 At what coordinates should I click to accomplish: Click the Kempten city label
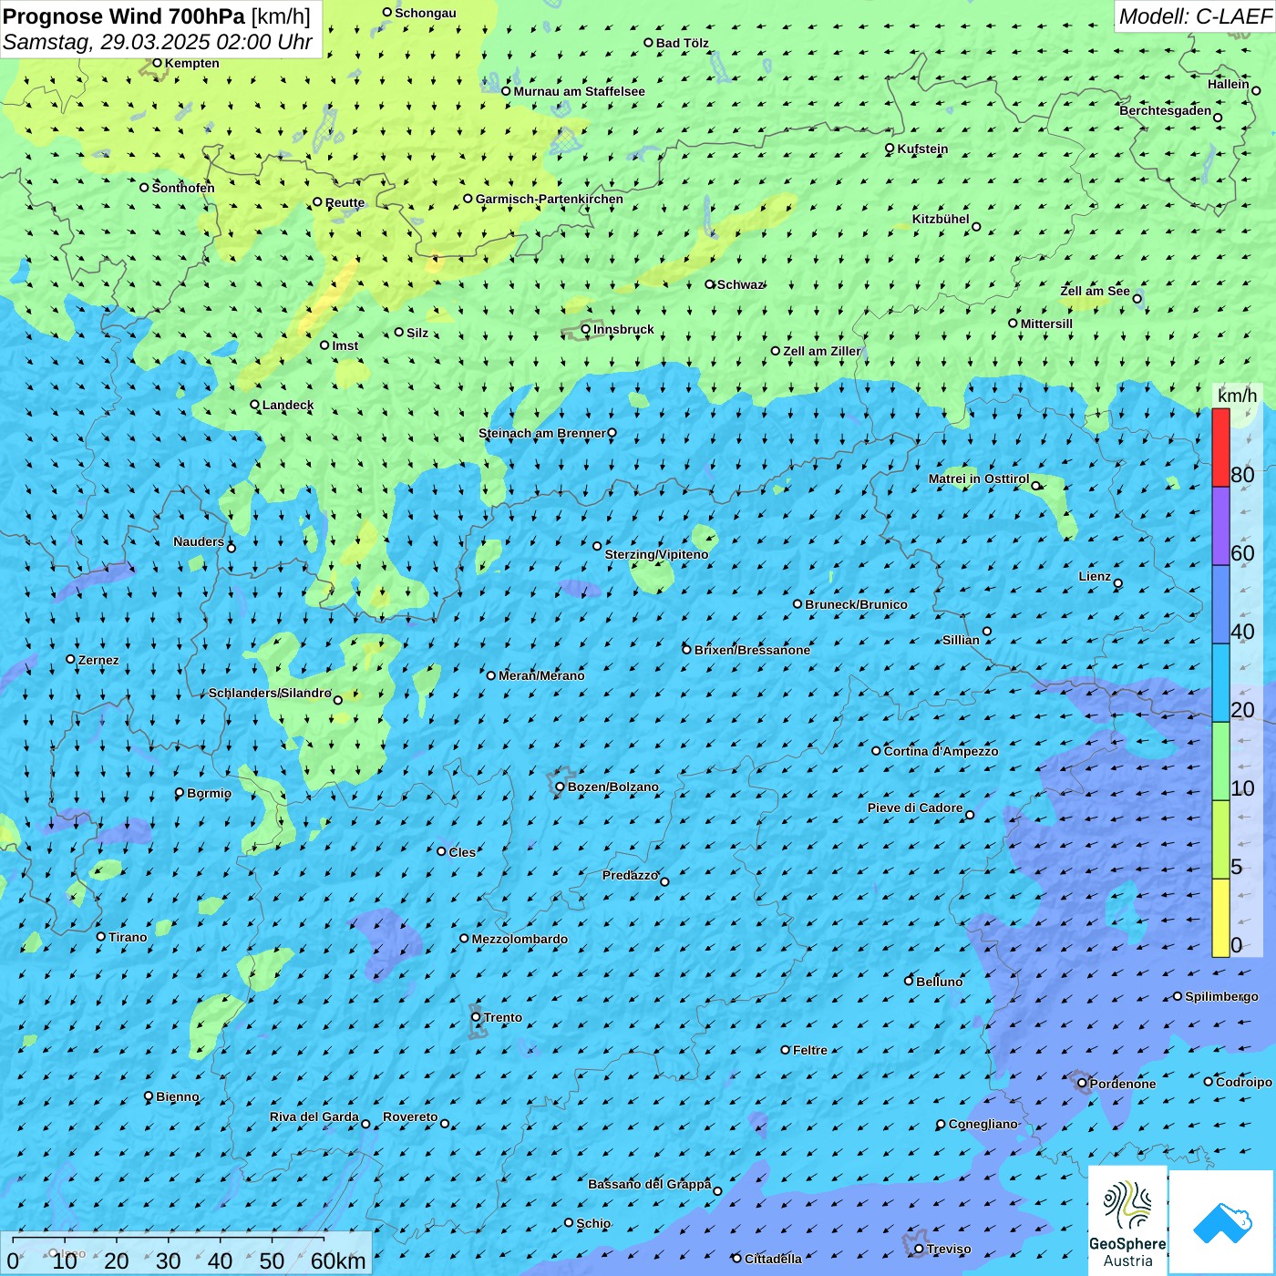(x=191, y=63)
